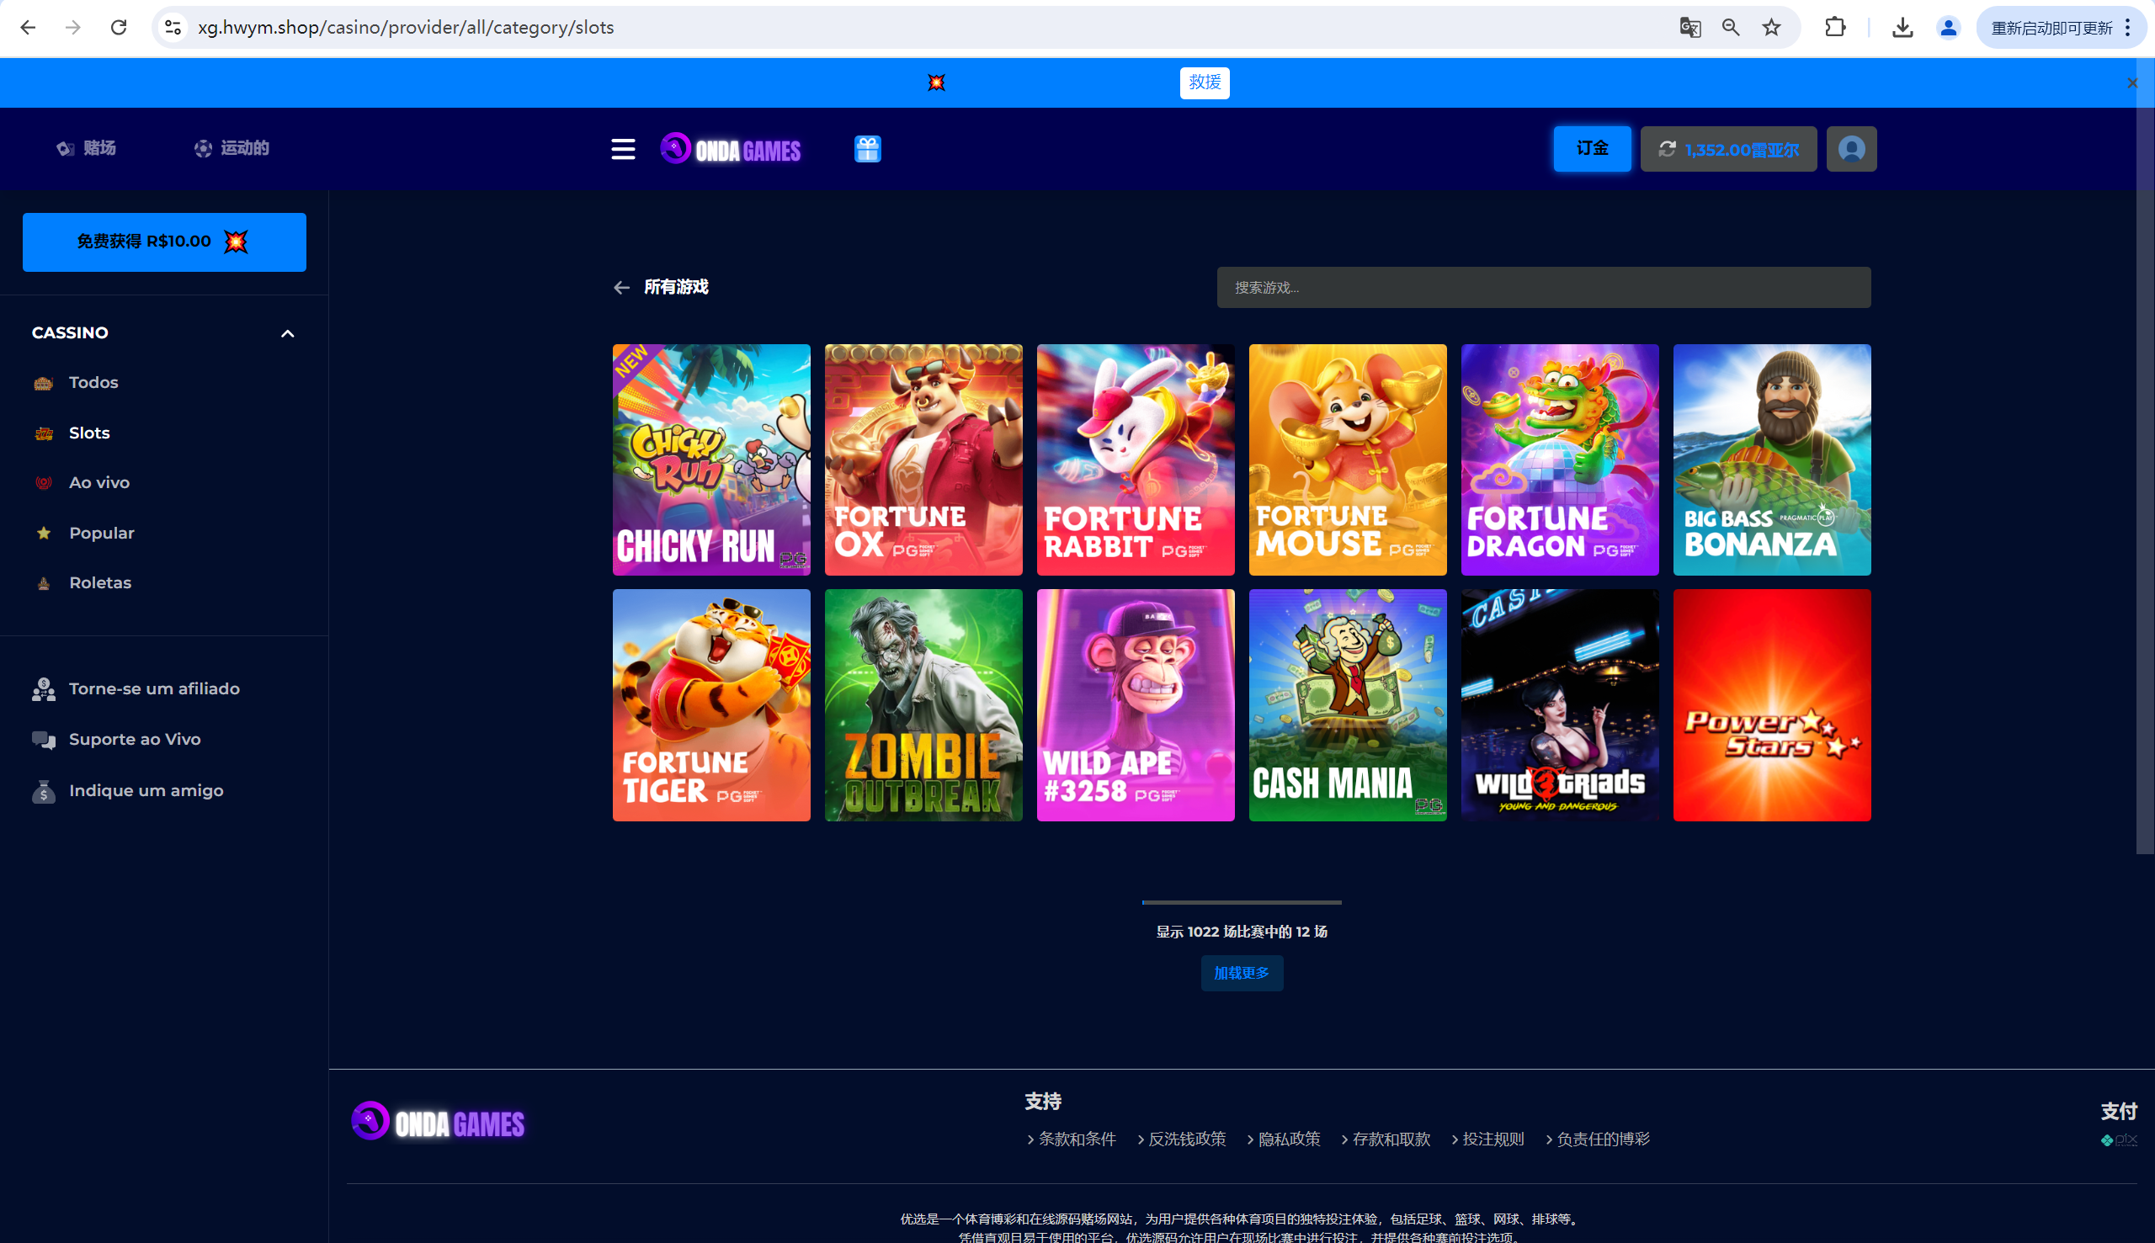Refresh balance with the circular arrows icon
The height and width of the screenshot is (1243, 2155).
pyautogui.click(x=1667, y=150)
